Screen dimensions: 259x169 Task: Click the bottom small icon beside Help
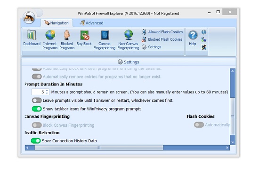(x=203, y=47)
